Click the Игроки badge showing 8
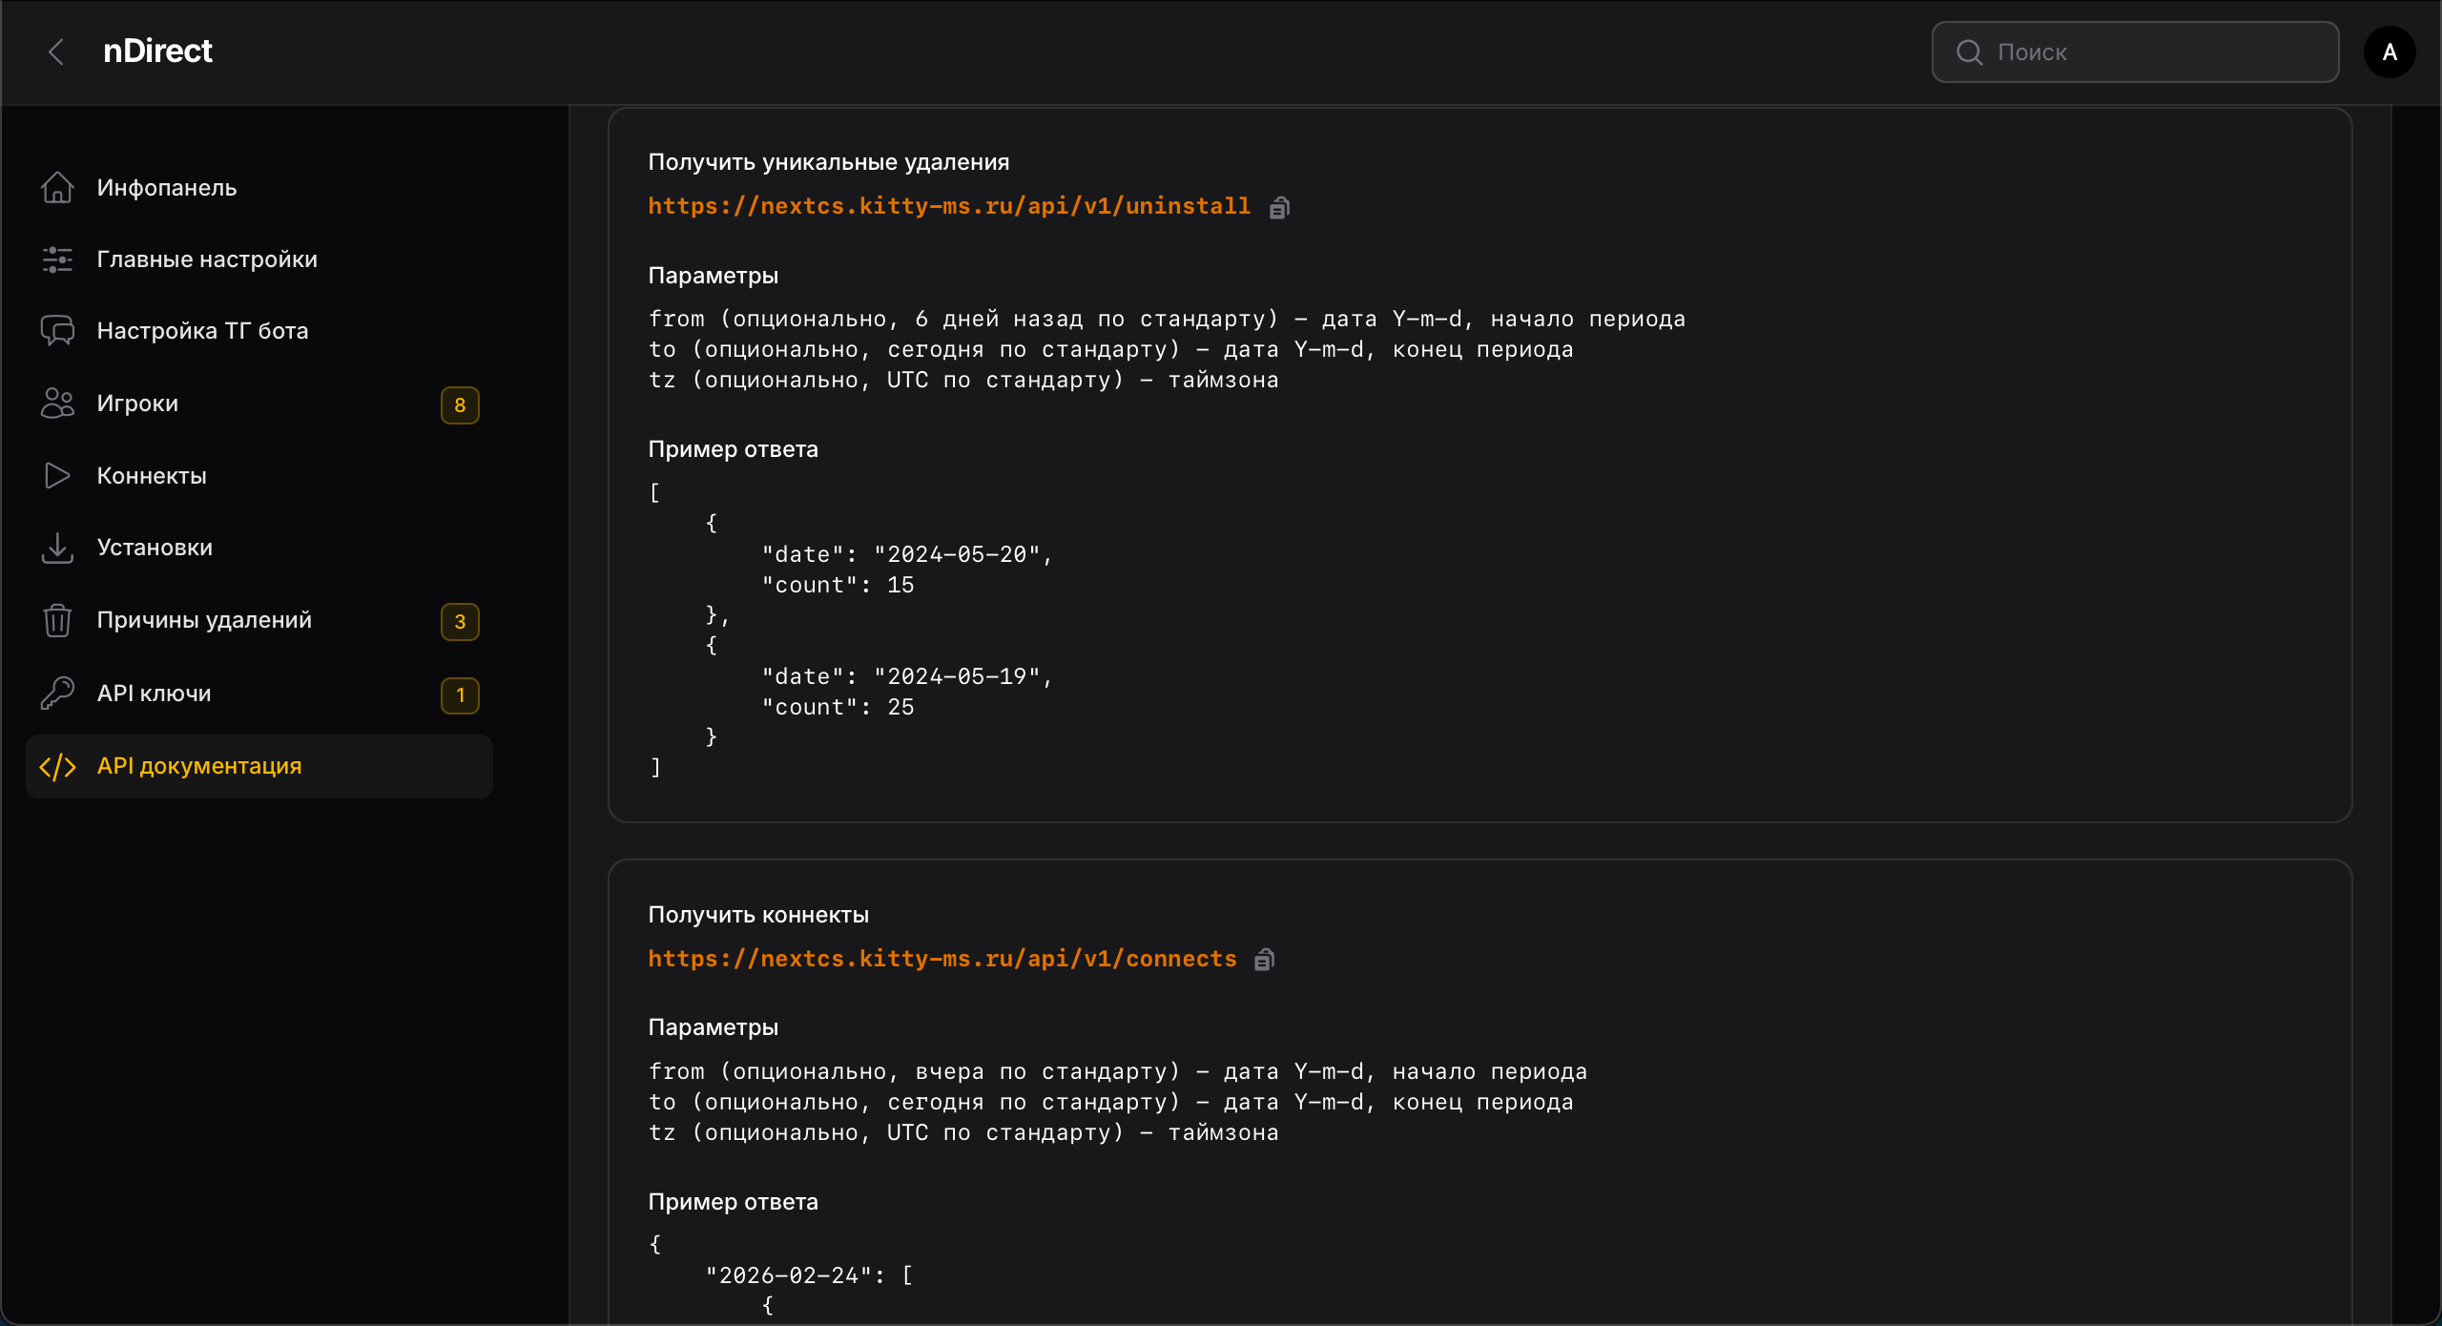 click(460, 405)
